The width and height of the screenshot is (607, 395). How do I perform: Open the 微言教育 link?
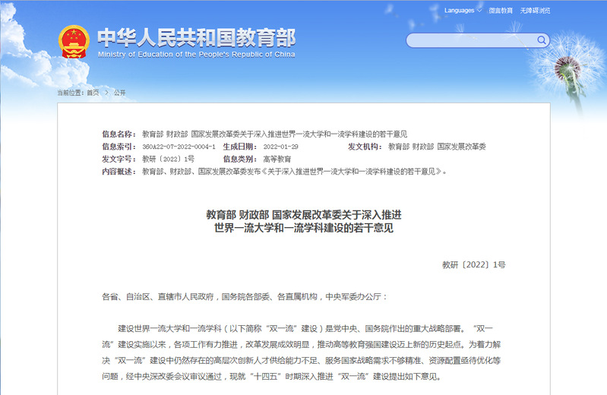click(x=499, y=11)
